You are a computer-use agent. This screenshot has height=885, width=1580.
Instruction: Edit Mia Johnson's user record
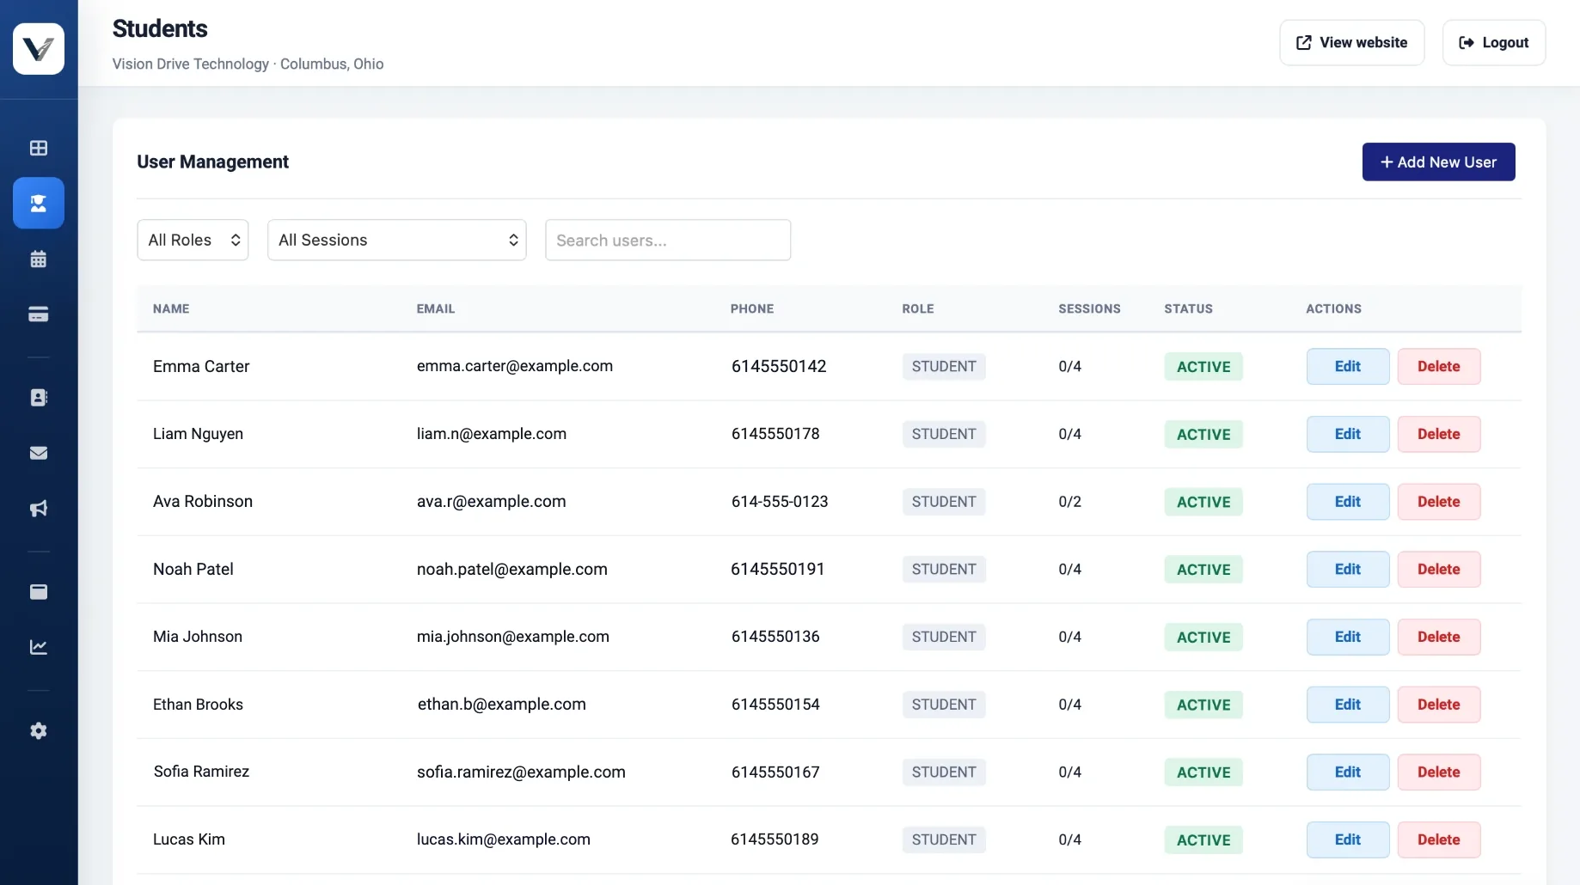click(1347, 637)
